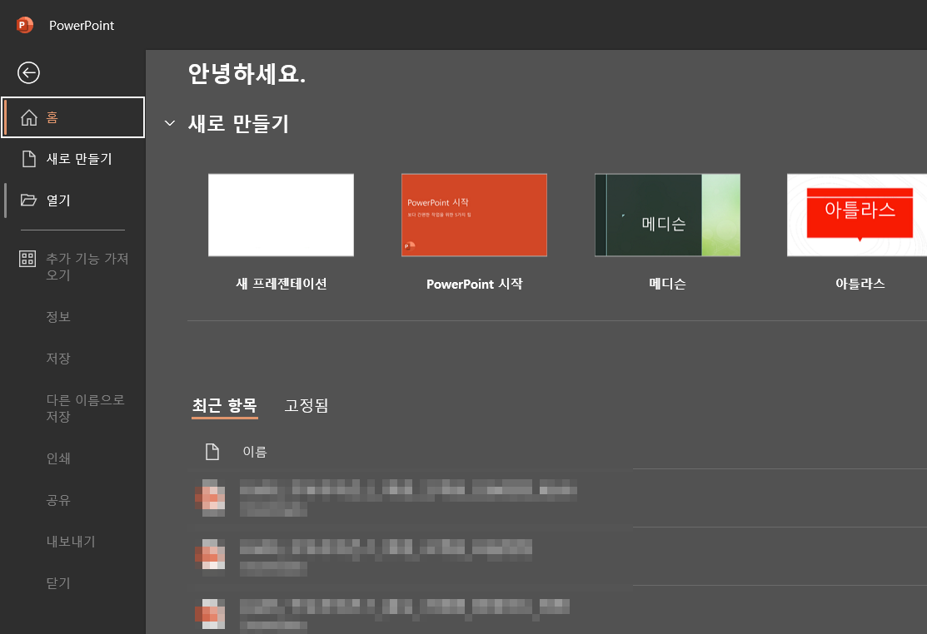Create a blank 새 프레젠테이션 thumbnail
Viewport: 927px width, 634px height.
[281, 215]
